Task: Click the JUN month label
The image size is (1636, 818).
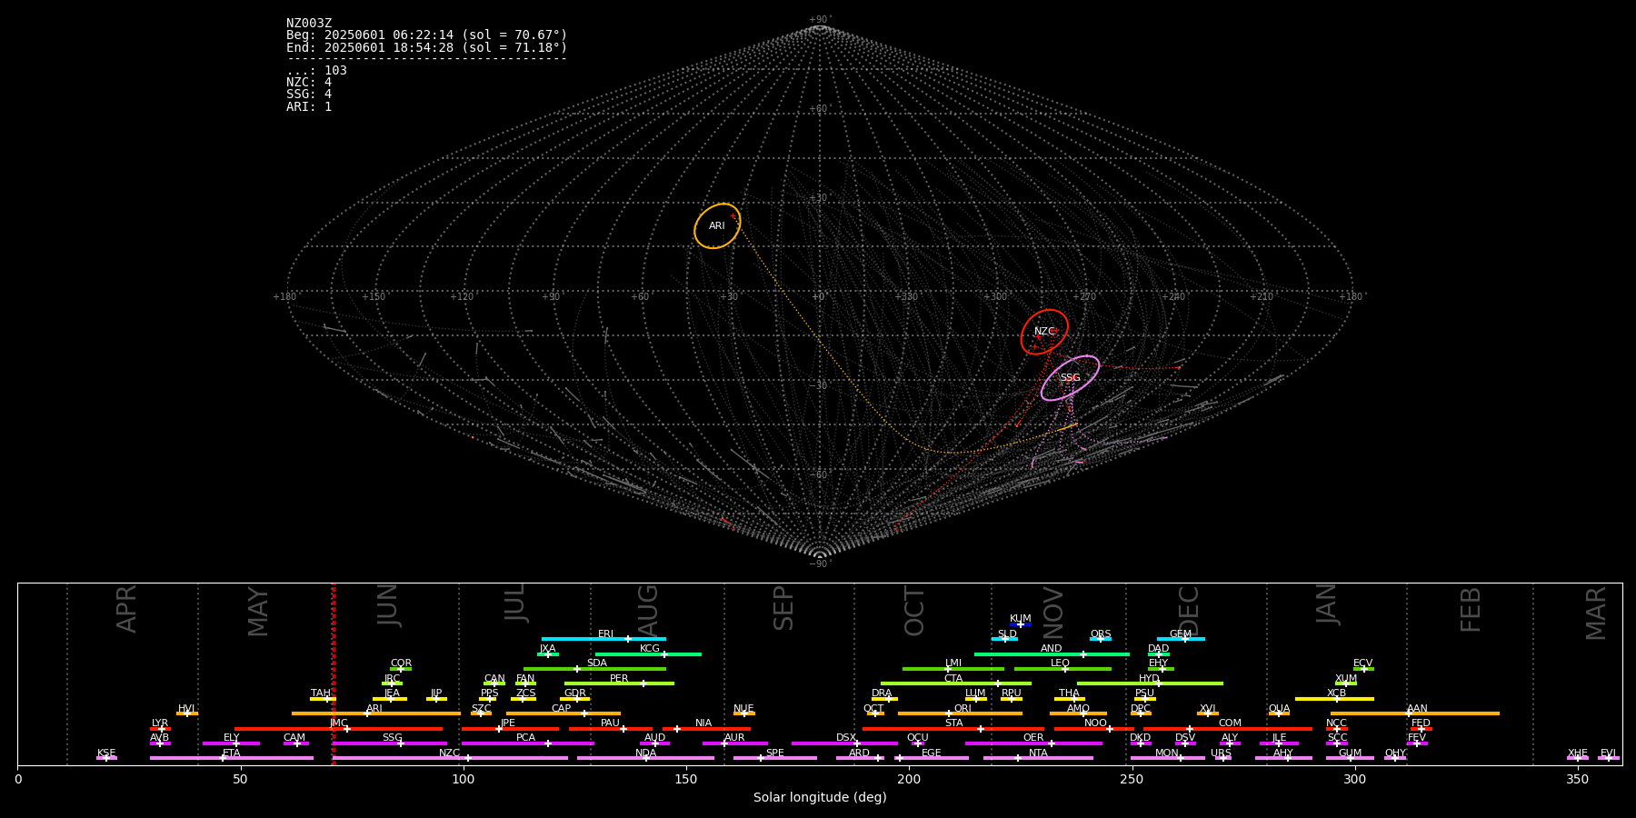Action: point(388,605)
